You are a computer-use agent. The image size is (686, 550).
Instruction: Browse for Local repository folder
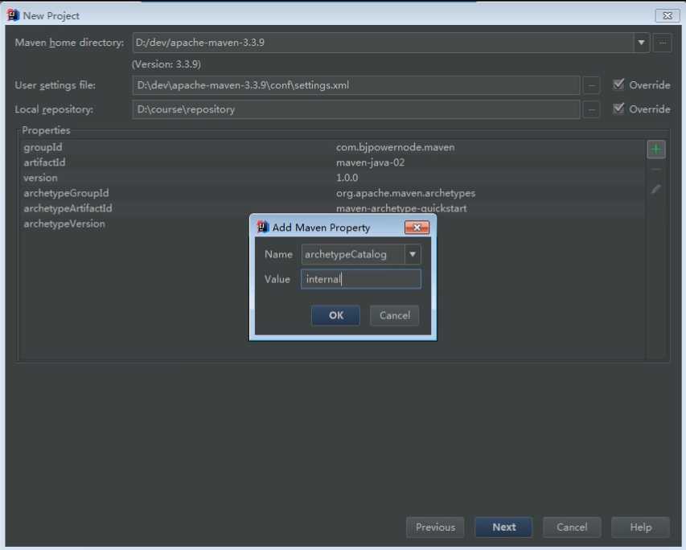pos(591,109)
